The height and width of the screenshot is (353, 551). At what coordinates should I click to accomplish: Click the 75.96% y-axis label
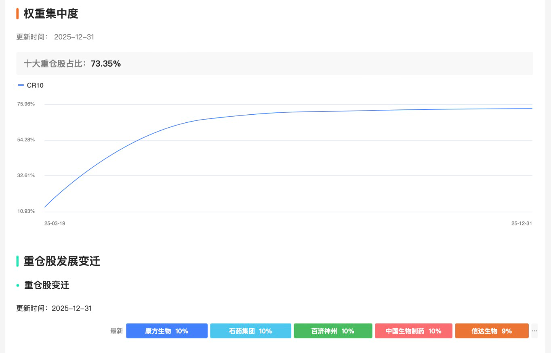point(26,104)
